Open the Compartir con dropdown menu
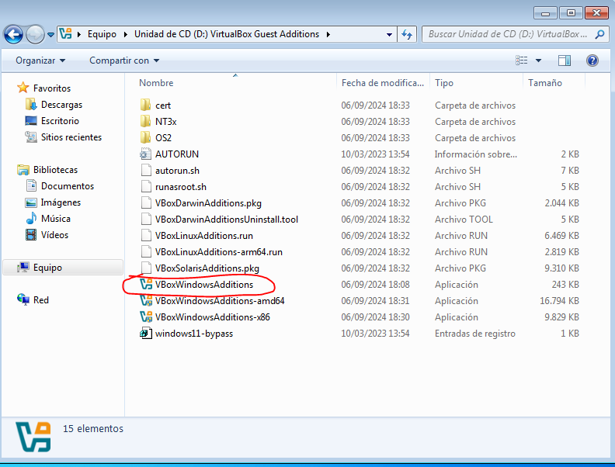615x467 pixels. pos(123,61)
